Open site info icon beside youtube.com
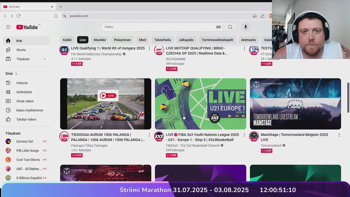The image size is (350, 197). click(x=65, y=16)
